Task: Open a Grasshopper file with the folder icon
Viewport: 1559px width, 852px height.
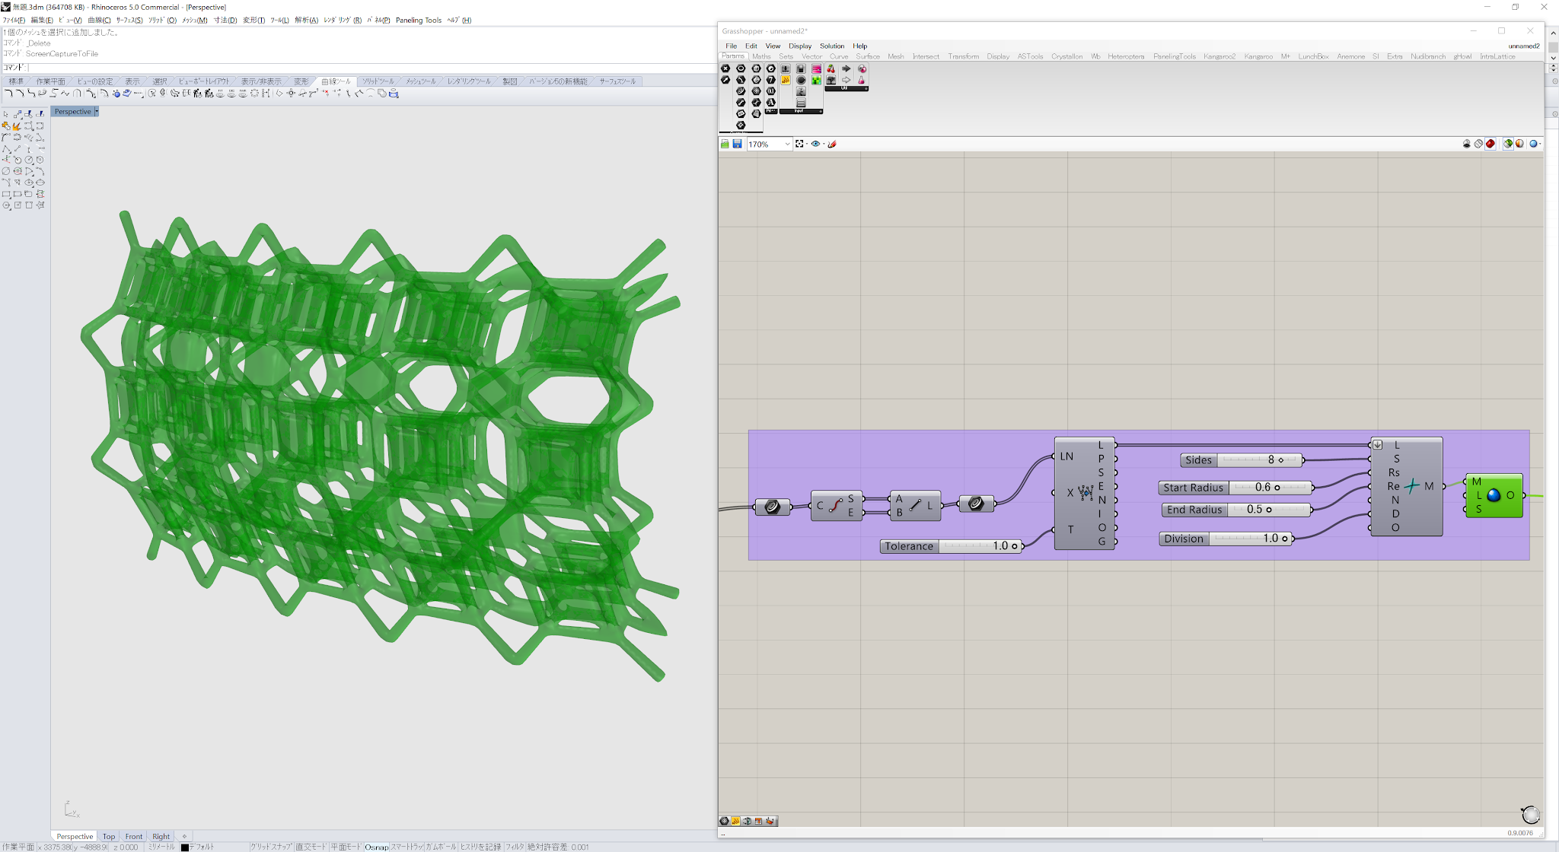Action: [724, 145]
